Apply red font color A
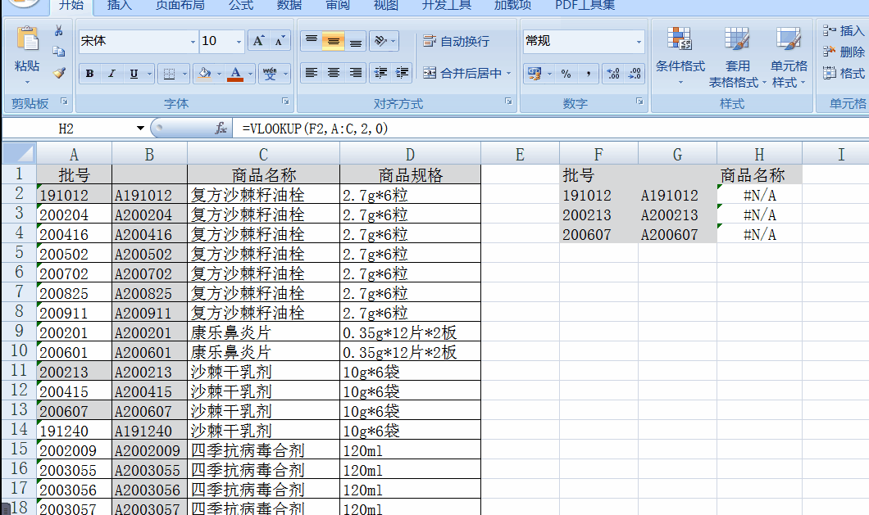Screen dimensions: 869x515 click(x=235, y=74)
